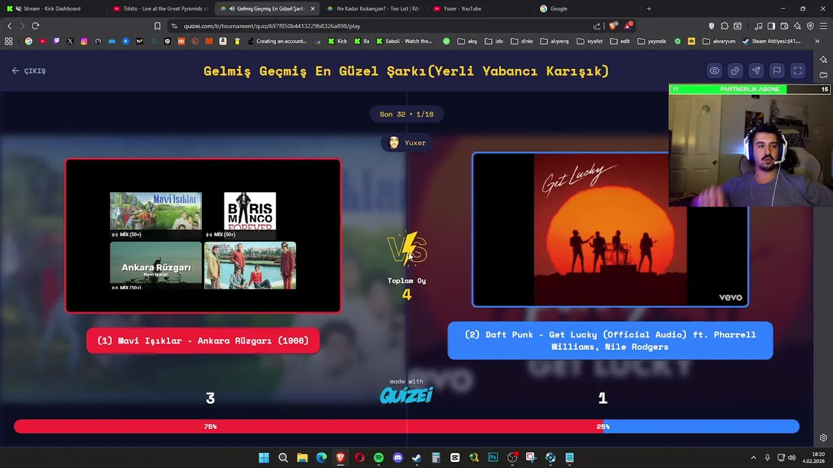This screenshot has height=468, width=833.
Task: Reload the current page
Action: [35, 26]
